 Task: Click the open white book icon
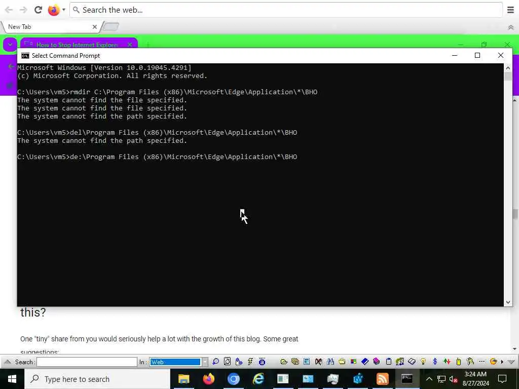(412, 362)
